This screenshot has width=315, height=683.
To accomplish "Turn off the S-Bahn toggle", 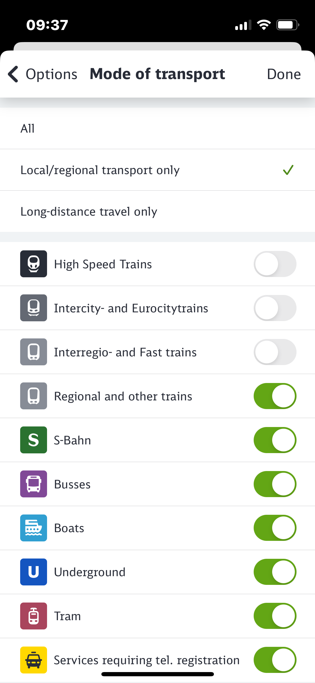I will [x=275, y=440].
